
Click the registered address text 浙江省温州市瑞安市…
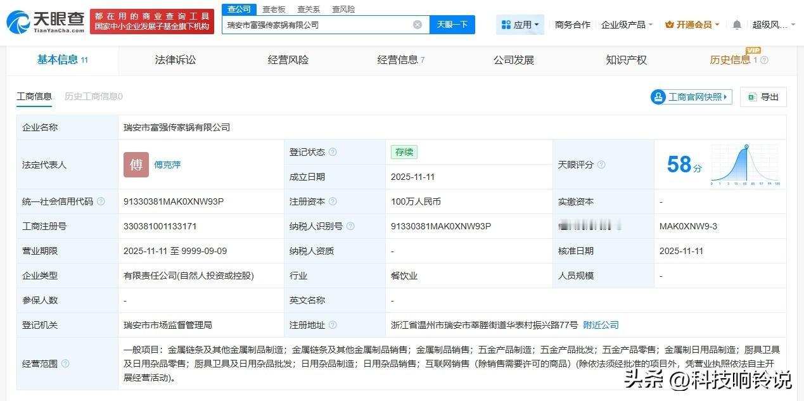click(x=485, y=325)
